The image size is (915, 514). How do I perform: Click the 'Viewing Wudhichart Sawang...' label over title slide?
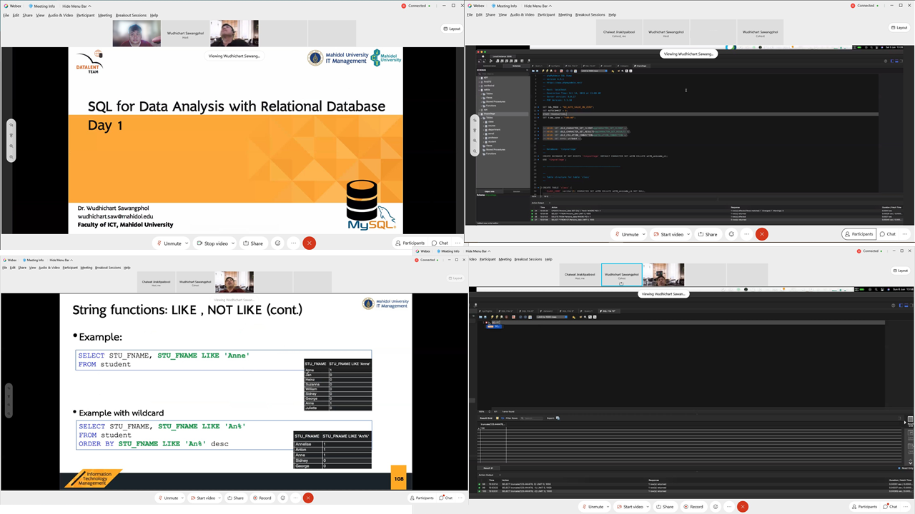tap(234, 56)
